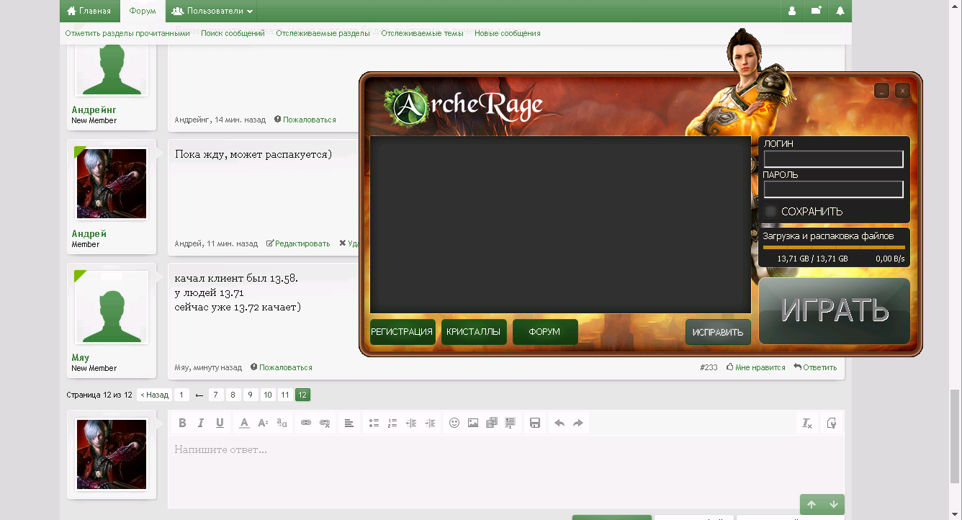Screen dimensions: 962x520
Task: Open the font family option in editor
Action: point(282,423)
